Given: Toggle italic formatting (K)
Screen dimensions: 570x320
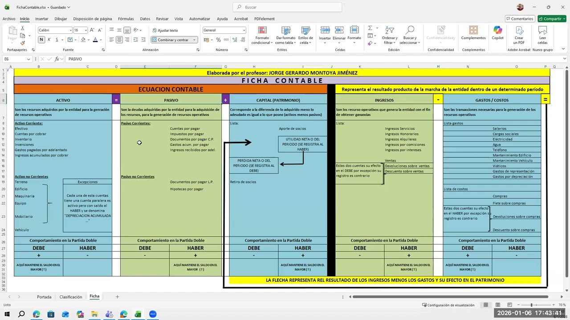Looking at the screenshot, I should click(49, 40).
